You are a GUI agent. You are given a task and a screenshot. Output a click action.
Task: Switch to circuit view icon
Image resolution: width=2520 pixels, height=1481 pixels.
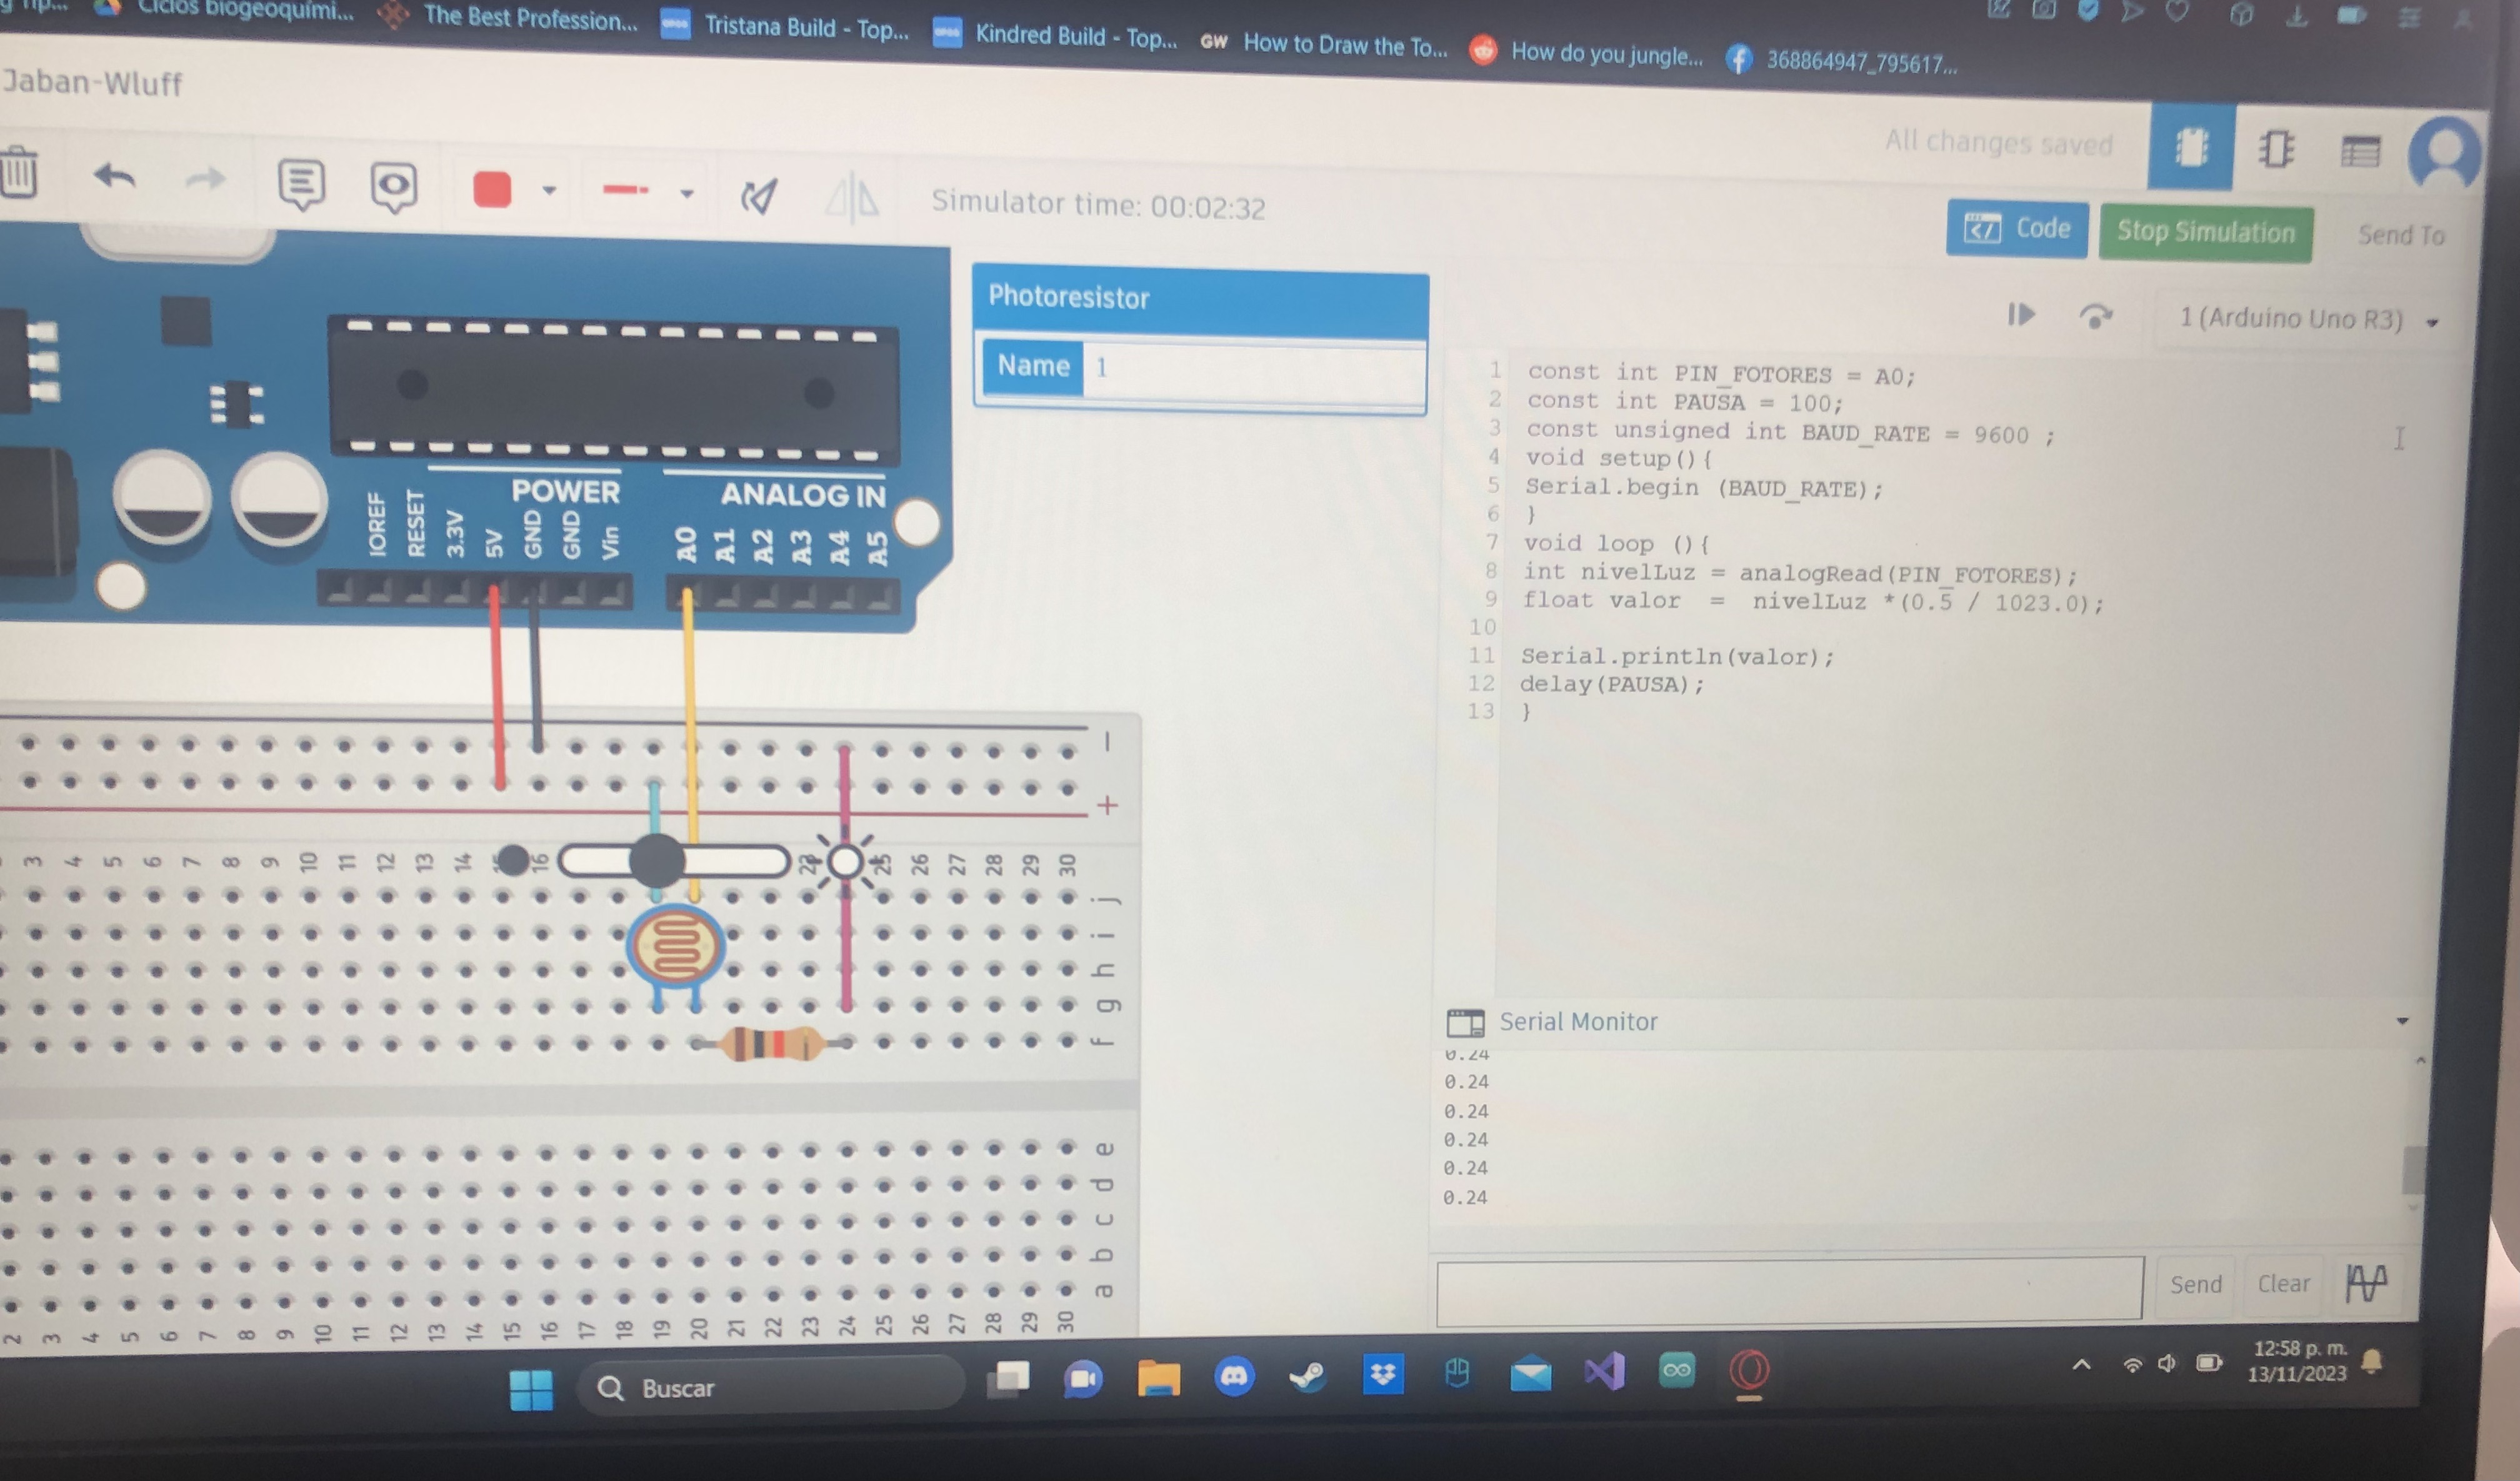pos(2190,148)
